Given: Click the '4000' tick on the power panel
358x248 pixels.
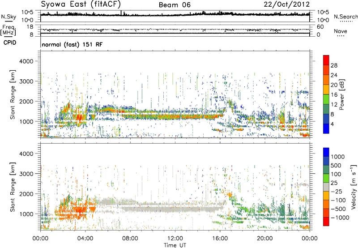Looking at the screenshot, I should click(26, 61).
